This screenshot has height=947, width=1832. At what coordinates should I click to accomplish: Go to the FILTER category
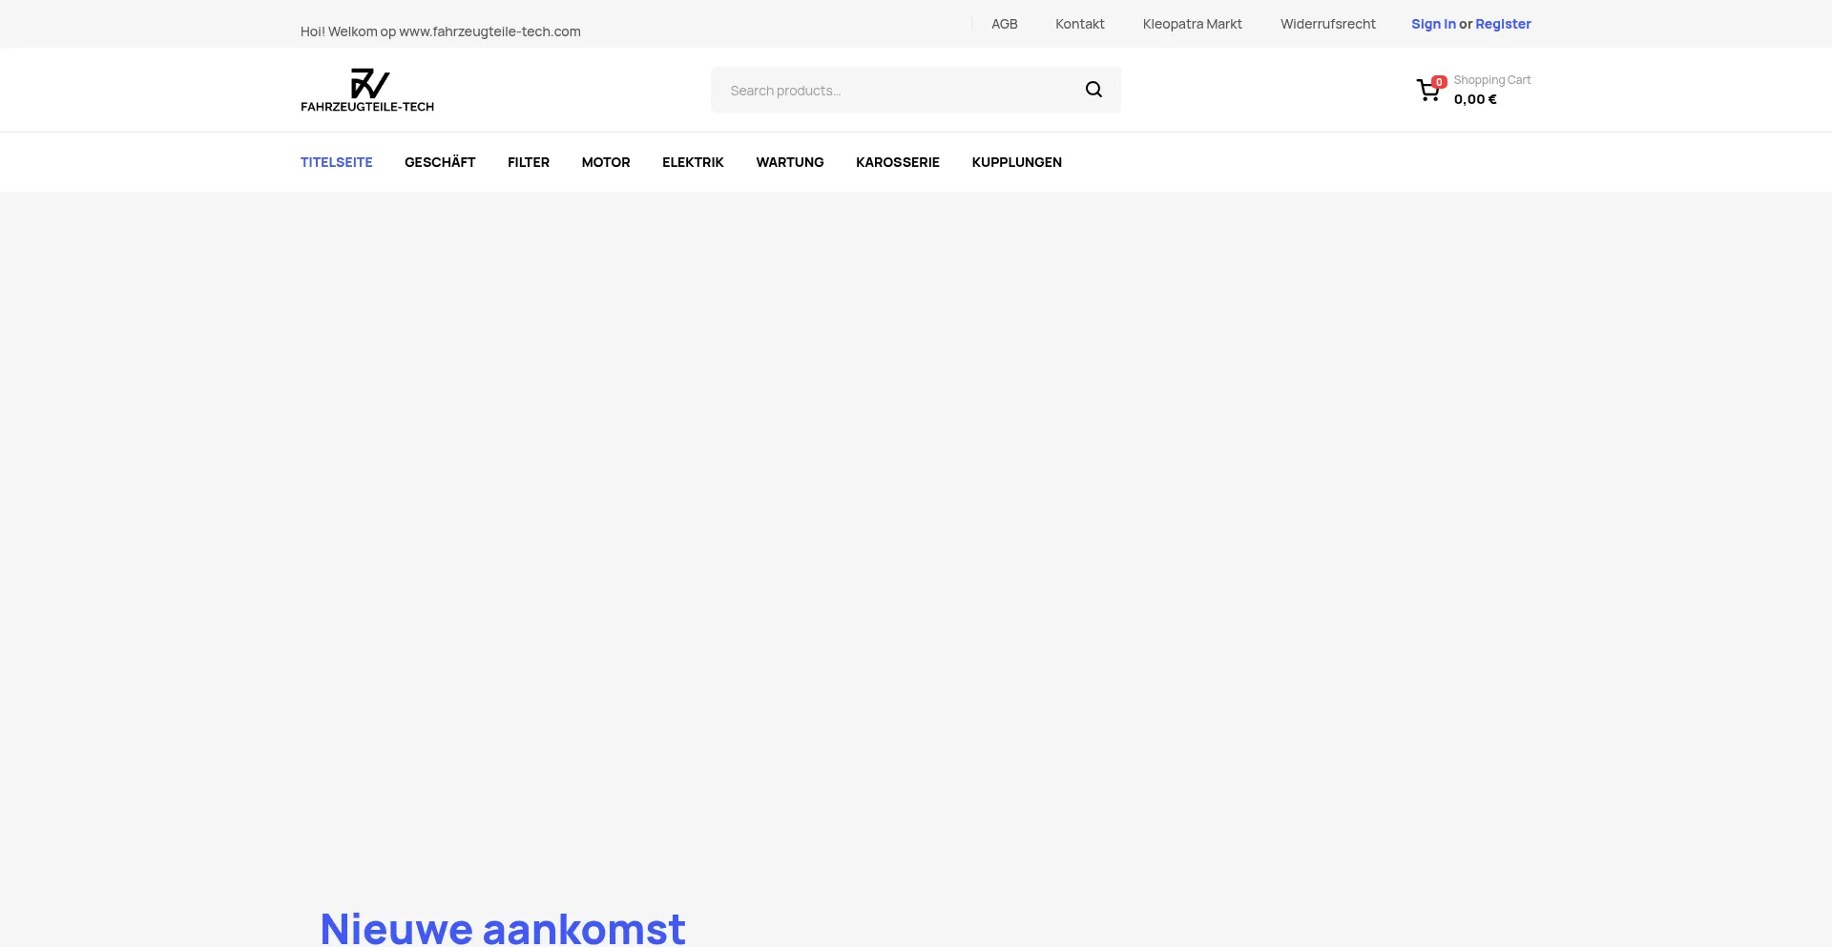point(529,162)
